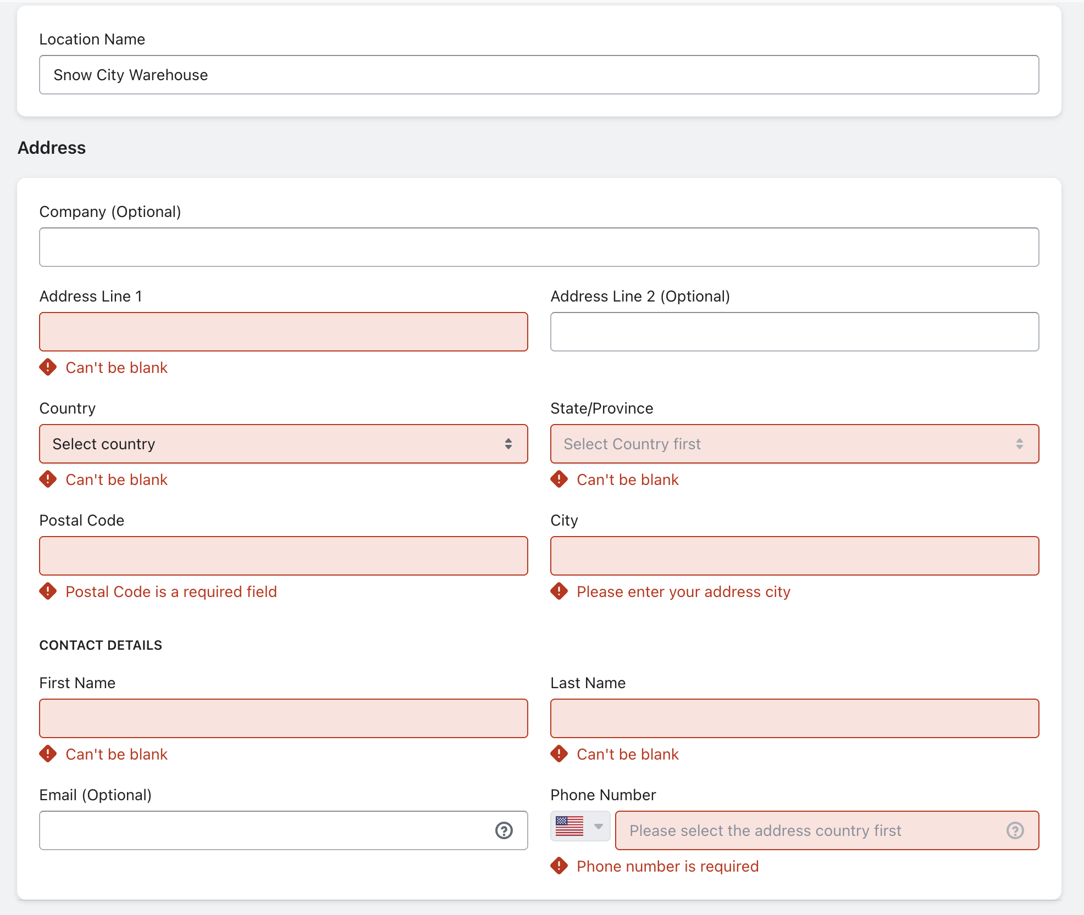Click 'Please enter your address city' message
The width and height of the screenshot is (1084, 915).
click(683, 592)
